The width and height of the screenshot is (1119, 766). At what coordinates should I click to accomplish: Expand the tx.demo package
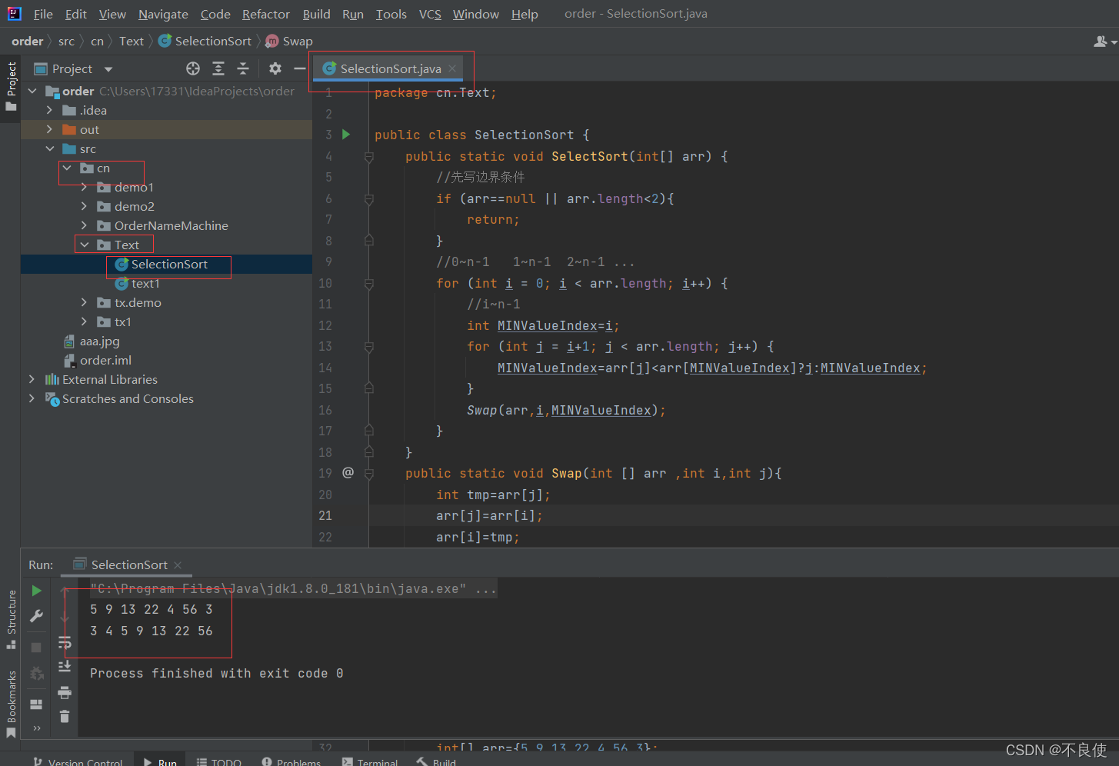tap(85, 303)
